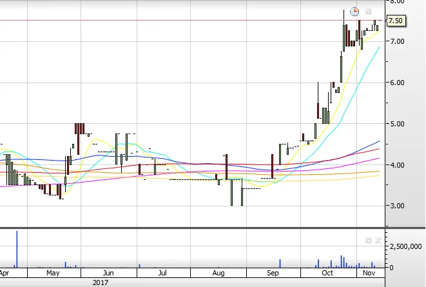Close the volume pane
Image resolution: width=426 pixels, height=287 pixels.
(378, 241)
